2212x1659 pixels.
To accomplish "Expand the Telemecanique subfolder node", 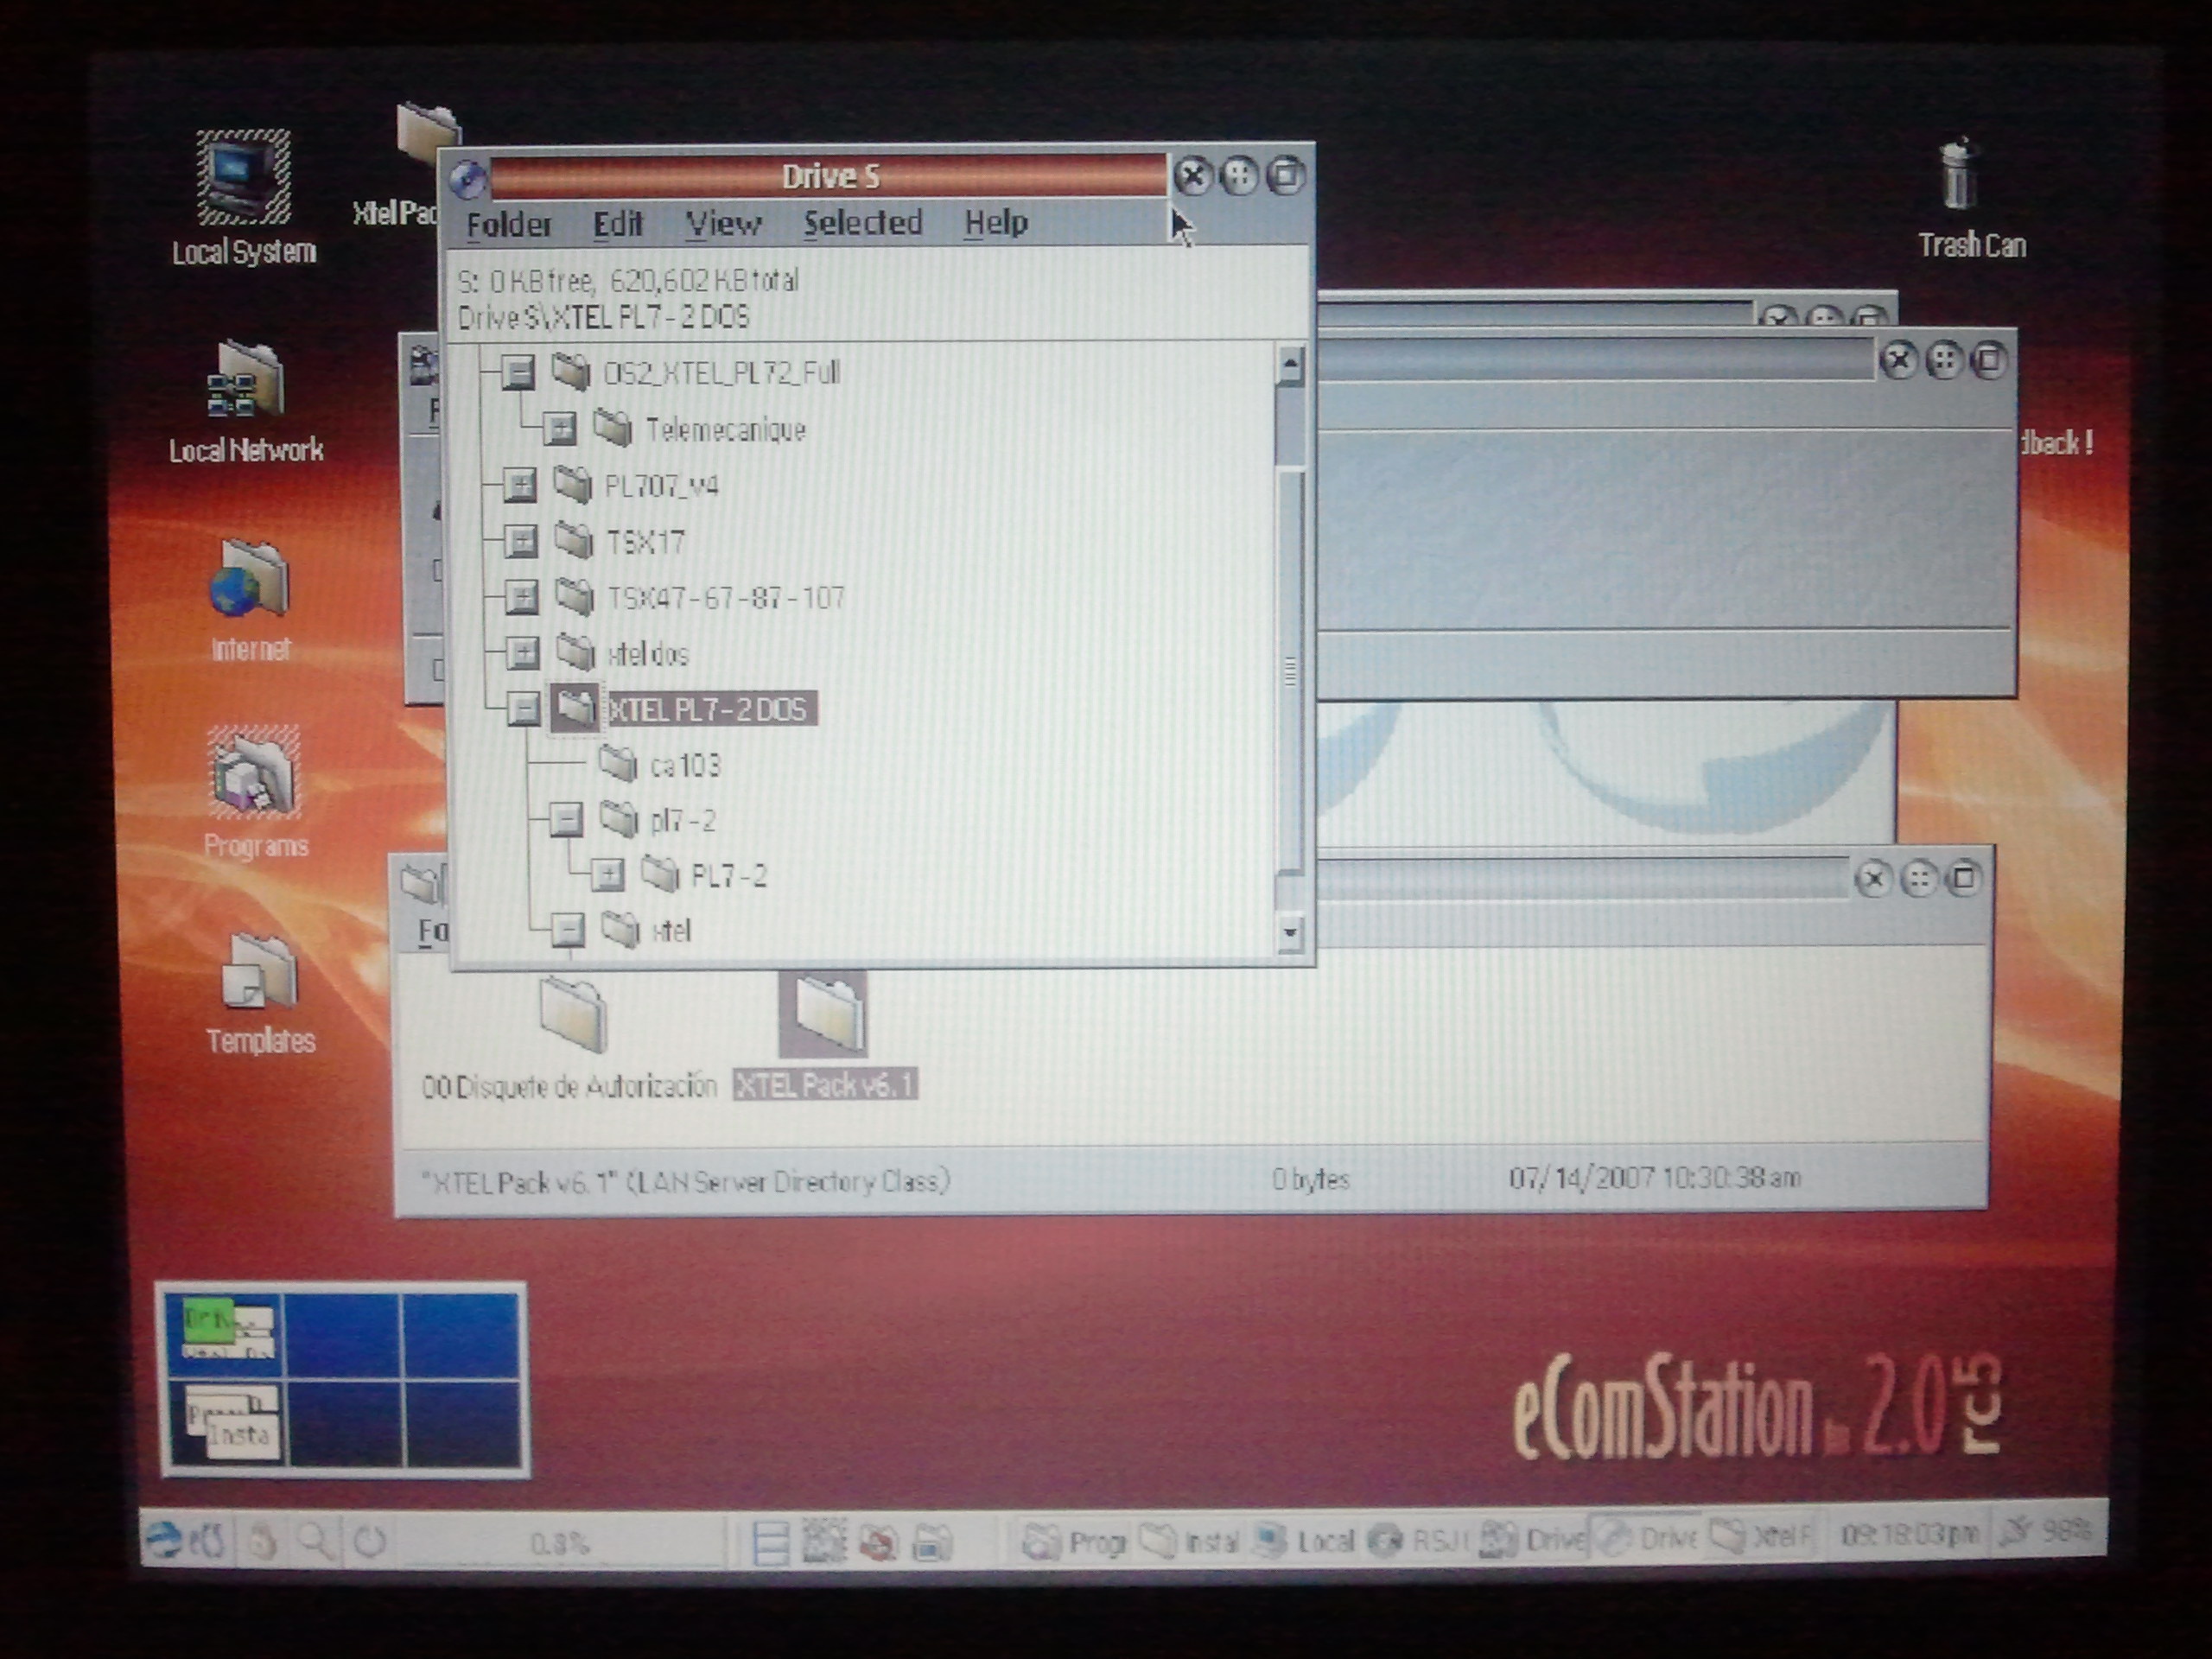I will 560,430.
